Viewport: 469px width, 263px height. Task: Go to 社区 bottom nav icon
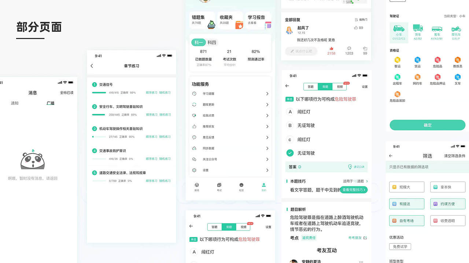[241, 185]
